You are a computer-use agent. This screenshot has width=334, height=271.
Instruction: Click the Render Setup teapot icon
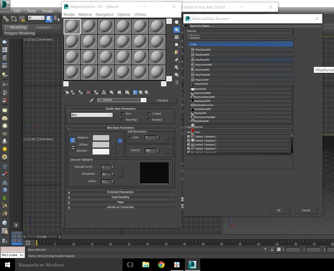[5, 42]
